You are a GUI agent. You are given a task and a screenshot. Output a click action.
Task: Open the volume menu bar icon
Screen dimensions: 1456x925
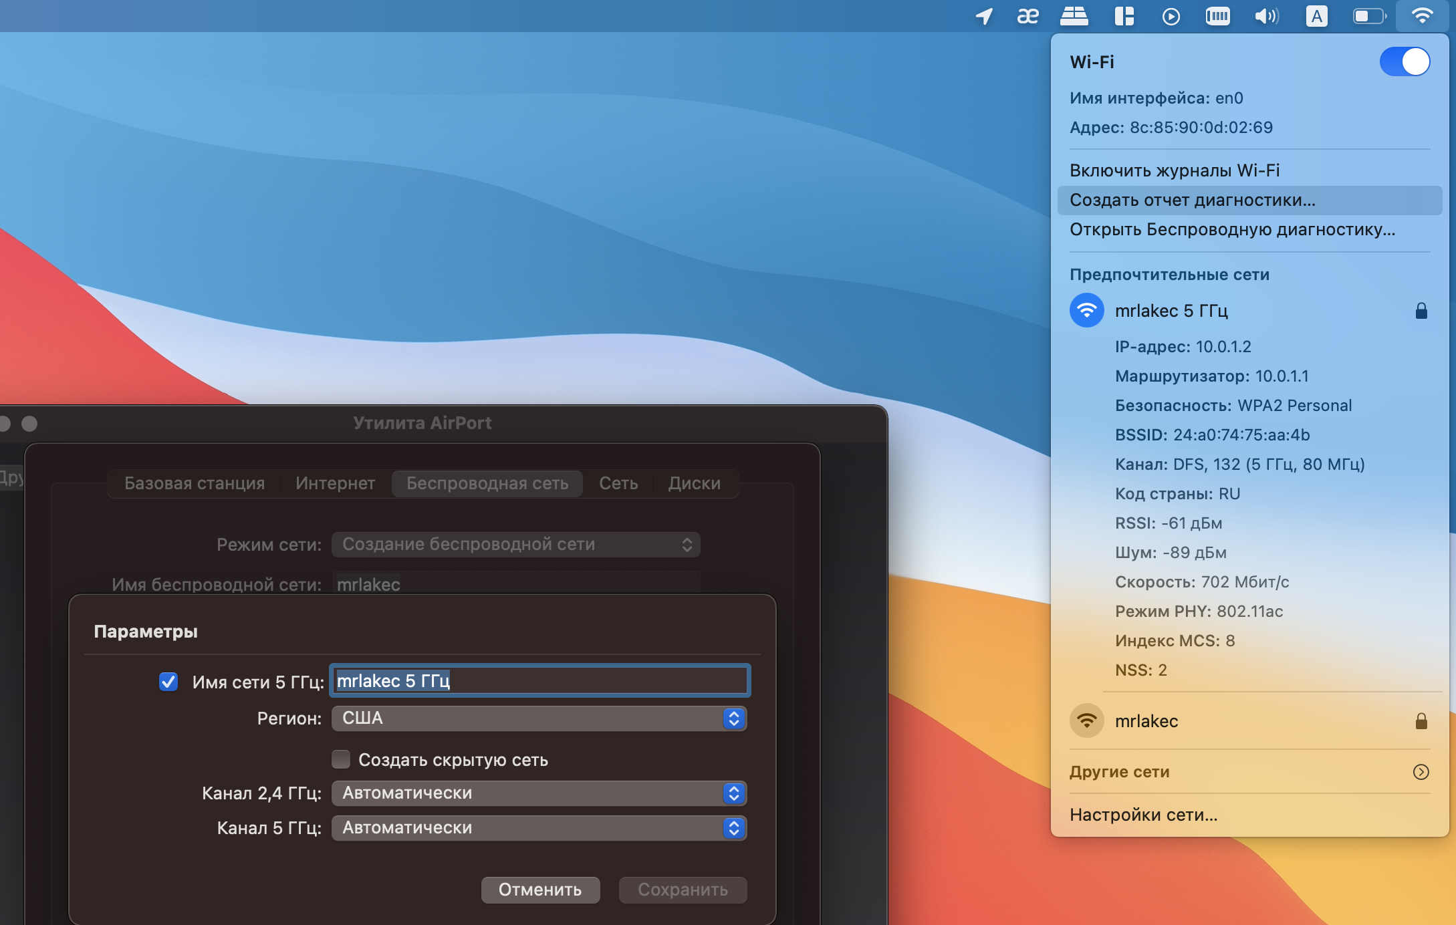pos(1267,16)
